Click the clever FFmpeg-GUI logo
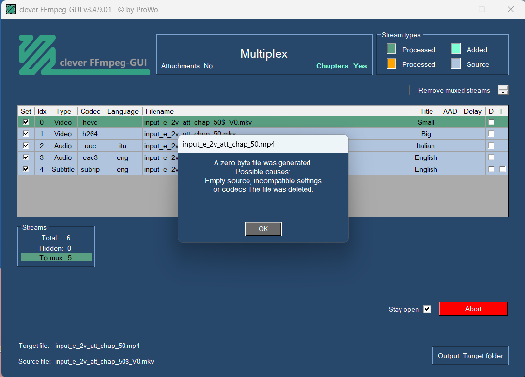This screenshot has width=525, height=377. [84, 55]
